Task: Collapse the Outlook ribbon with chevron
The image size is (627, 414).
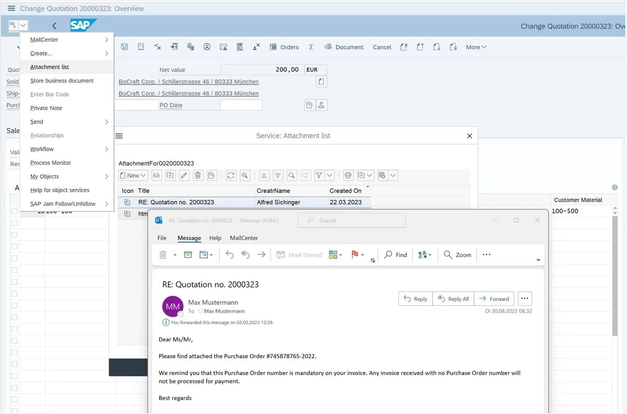Action: [x=538, y=260]
